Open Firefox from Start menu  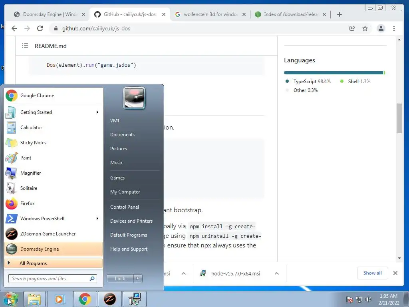click(x=54, y=203)
